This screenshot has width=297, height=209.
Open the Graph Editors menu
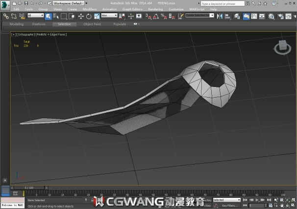coord(132,9)
